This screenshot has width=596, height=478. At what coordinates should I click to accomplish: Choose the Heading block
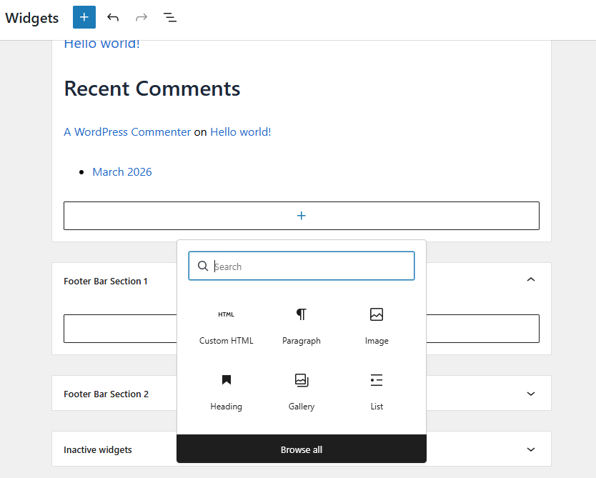(x=226, y=392)
